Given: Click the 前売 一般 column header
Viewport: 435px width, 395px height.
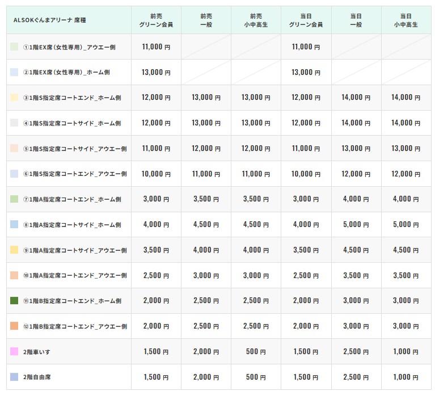Looking at the screenshot, I should 206,20.
